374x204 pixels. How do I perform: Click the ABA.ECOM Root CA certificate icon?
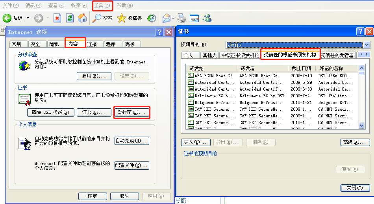191,76
